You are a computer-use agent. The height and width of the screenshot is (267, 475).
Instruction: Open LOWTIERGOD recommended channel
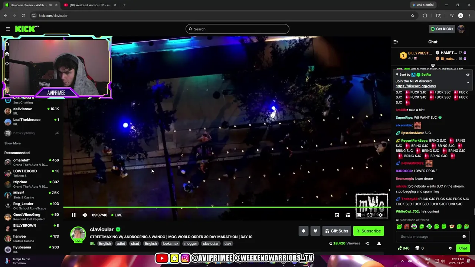[x=32, y=173]
